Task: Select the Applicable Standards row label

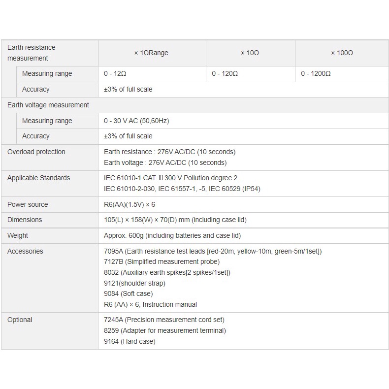Action: coord(39,178)
